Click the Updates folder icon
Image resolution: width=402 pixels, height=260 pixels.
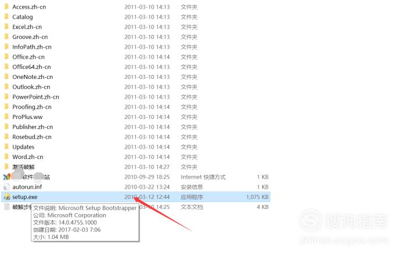click(x=6, y=146)
